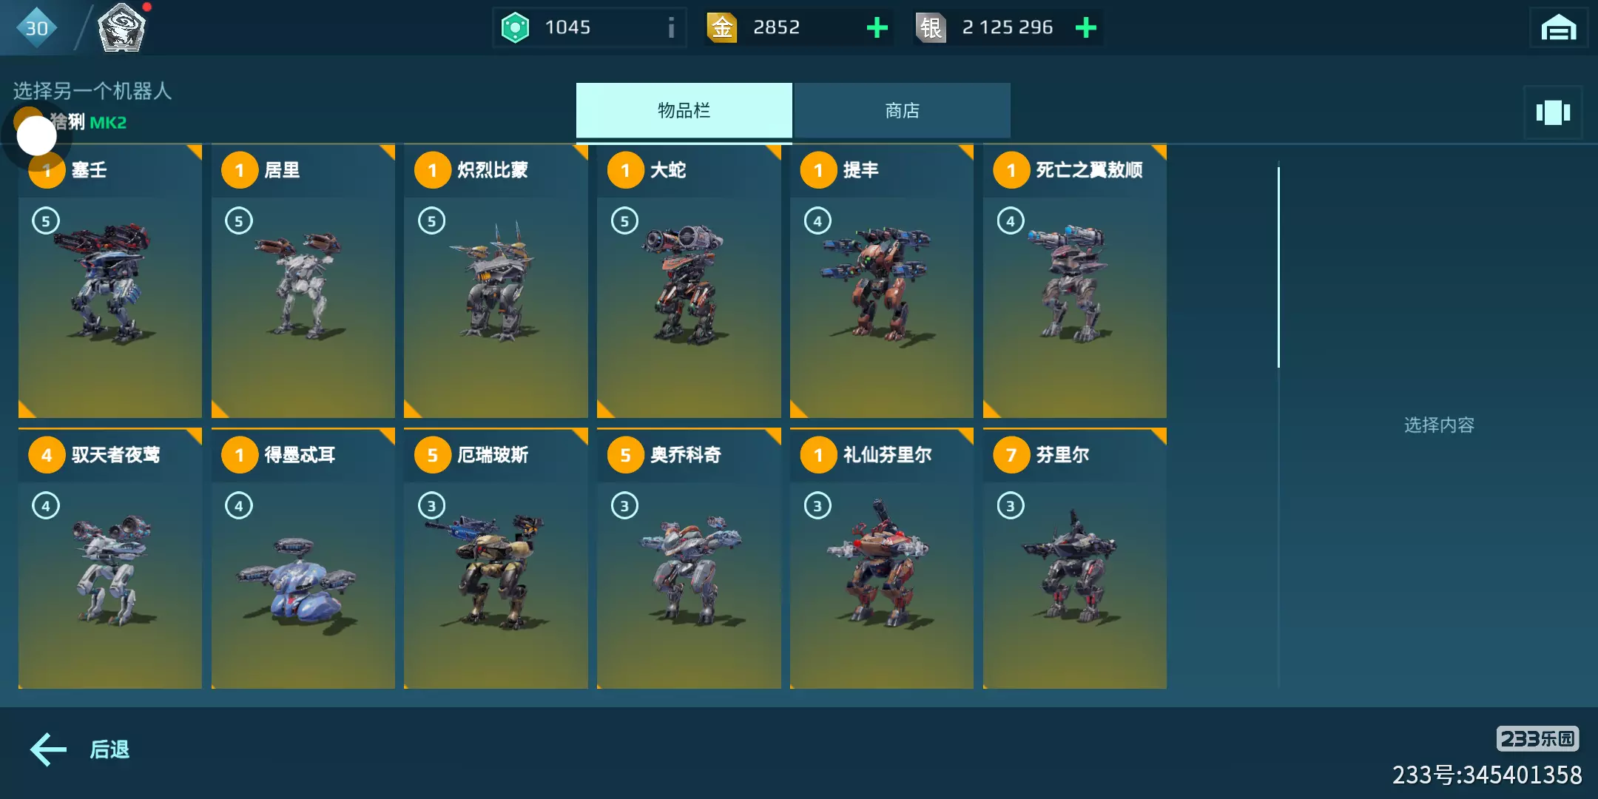Click the vertical scrollbar beside robot grid
This screenshot has width=1598, height=799.
tap(1278, 267)
